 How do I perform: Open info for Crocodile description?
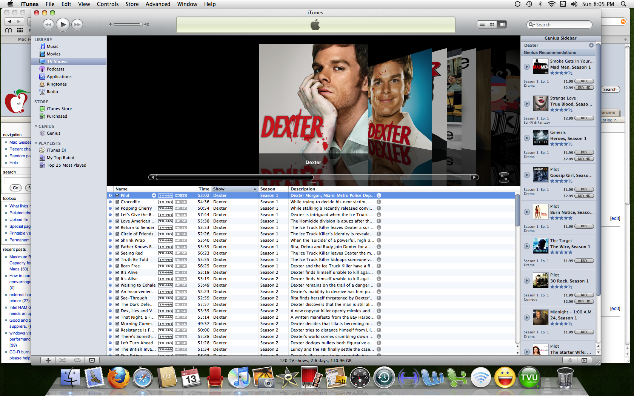[379, 202]
